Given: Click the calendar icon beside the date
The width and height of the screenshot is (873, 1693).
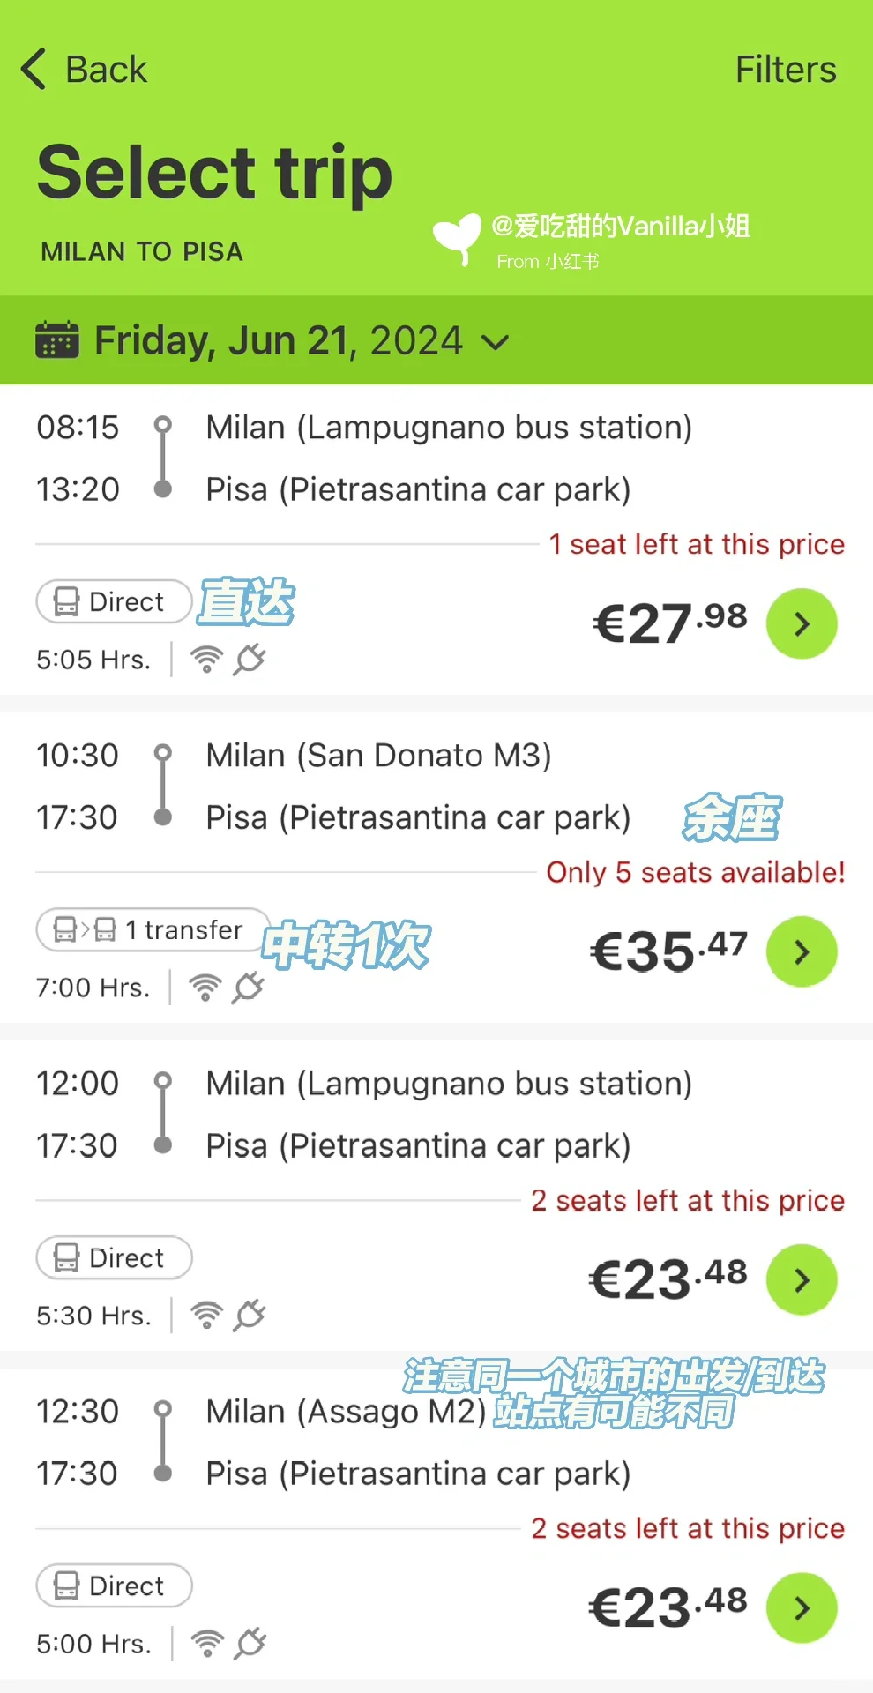Looking at the screenshot, I should pos(57,340).
